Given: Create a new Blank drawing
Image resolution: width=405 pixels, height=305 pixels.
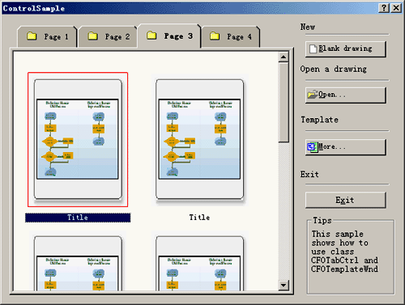Looking at the screenshot, I should click(x=346, y=49).
